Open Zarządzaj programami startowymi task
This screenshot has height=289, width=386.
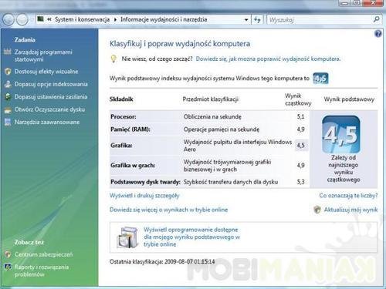coord(43,55)
